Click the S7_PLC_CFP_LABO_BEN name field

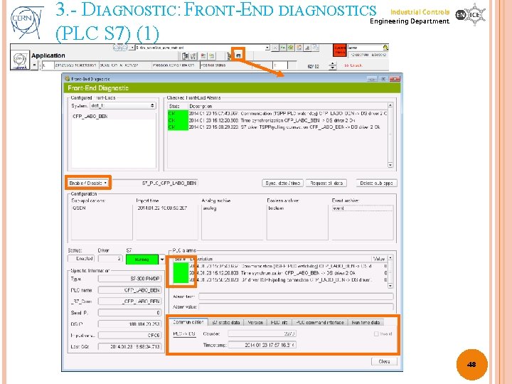pos(154,183)
